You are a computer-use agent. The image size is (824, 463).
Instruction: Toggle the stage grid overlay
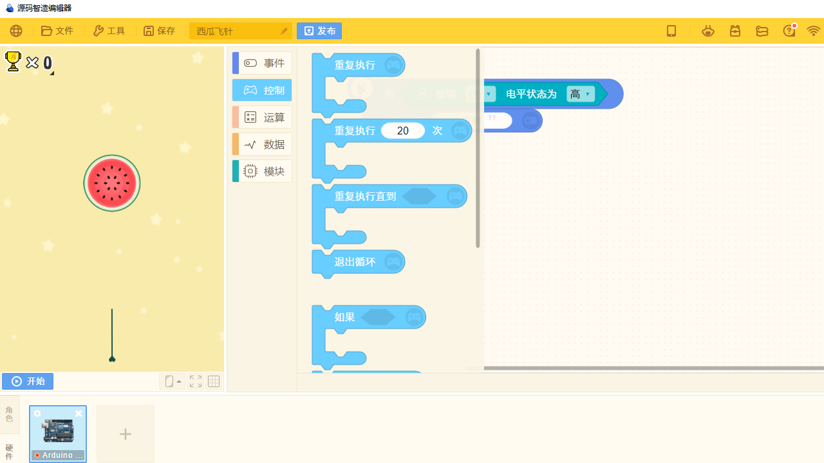pyautogui.click(x=213, y=381)
